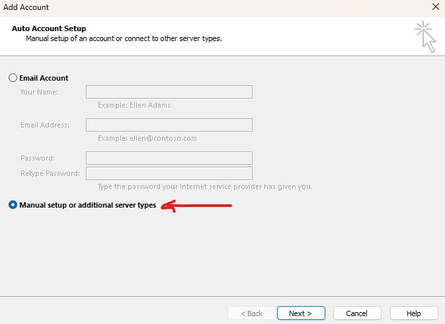Select the Email Account radio button
The image size is (445, 324).
coord(13,78)
